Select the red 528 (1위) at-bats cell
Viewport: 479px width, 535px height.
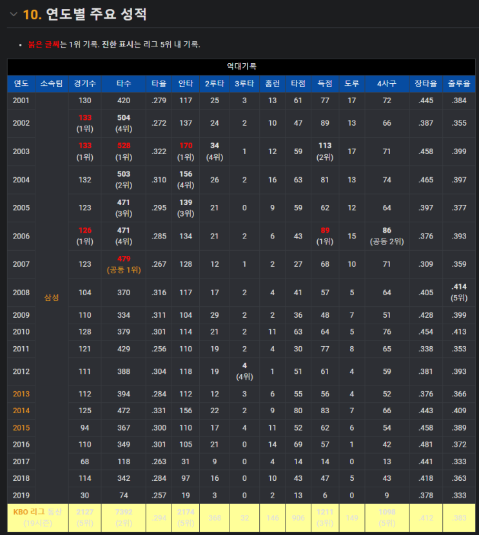(124, 151)
